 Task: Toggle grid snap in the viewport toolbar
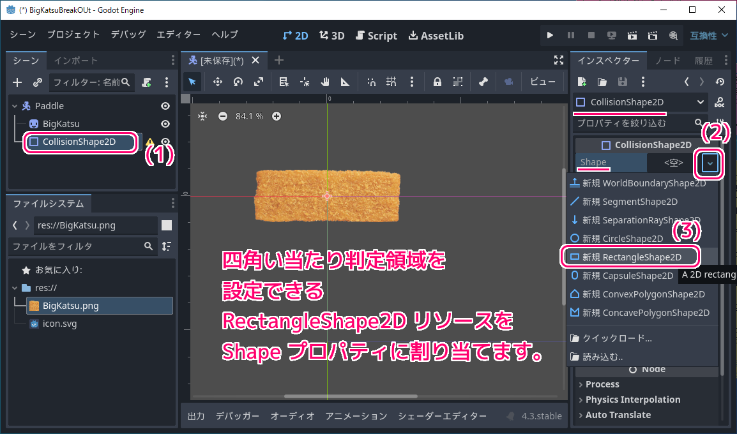point(391,82)
